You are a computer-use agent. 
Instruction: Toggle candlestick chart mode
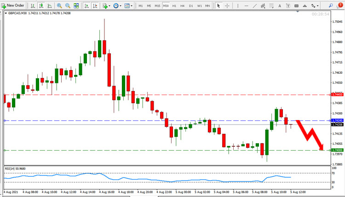click(x=41, y=6)
